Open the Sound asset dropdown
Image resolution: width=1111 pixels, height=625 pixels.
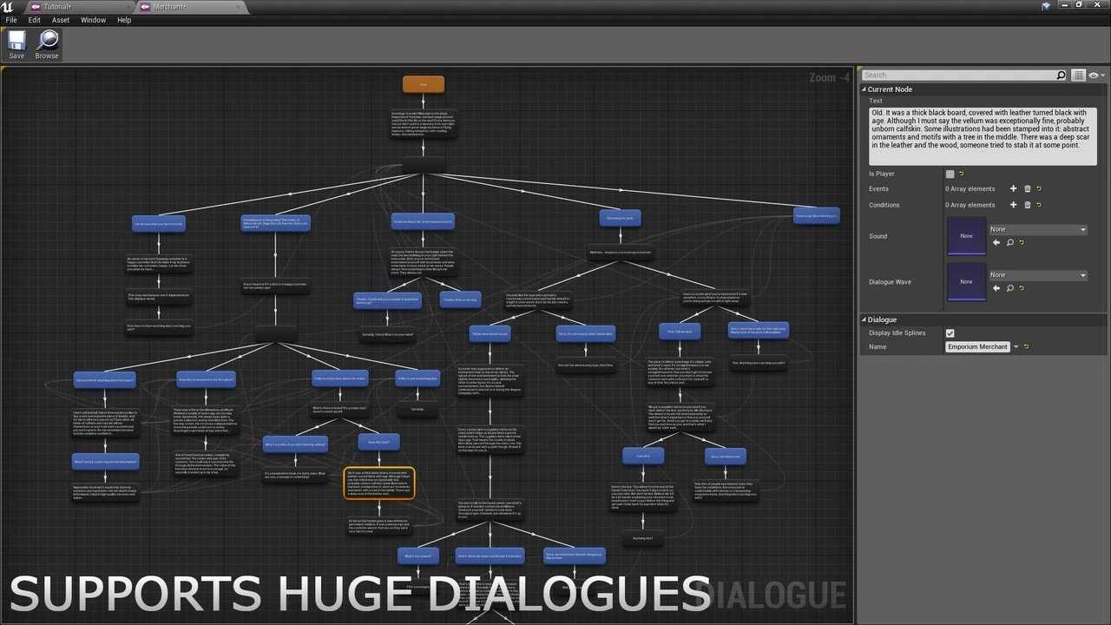tap(1038, 230)
